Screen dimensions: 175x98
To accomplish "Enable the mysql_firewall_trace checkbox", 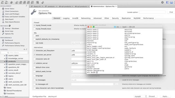I will point(34,29).
